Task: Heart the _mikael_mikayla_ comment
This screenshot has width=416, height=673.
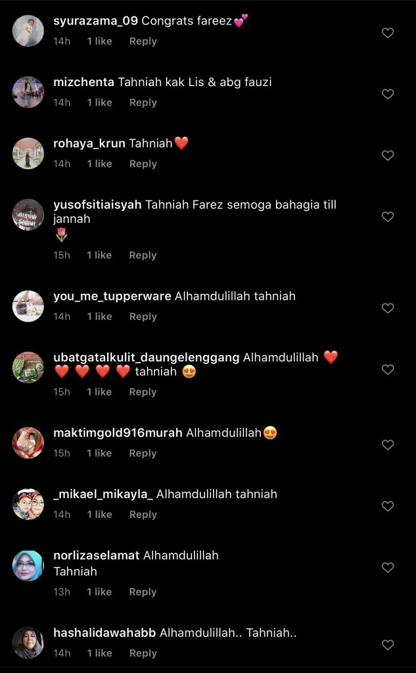Action: (388, 507)
